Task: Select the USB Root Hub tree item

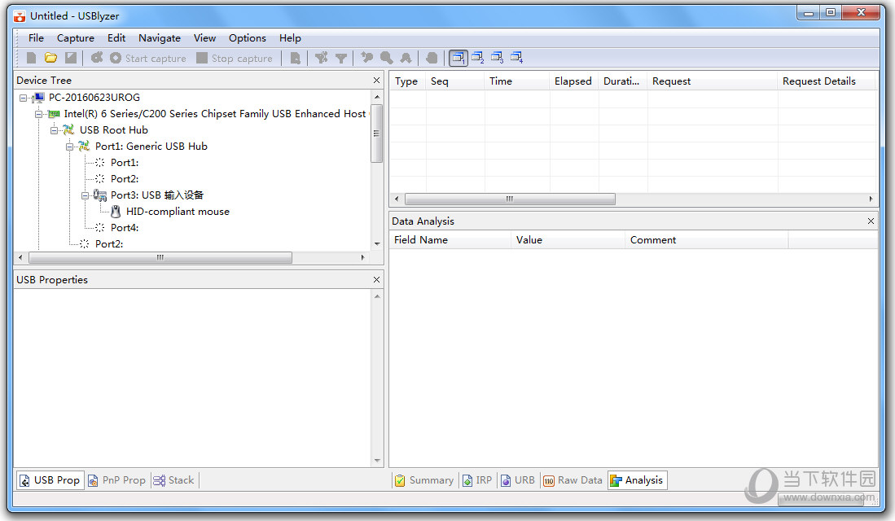Action: point(113,130)
